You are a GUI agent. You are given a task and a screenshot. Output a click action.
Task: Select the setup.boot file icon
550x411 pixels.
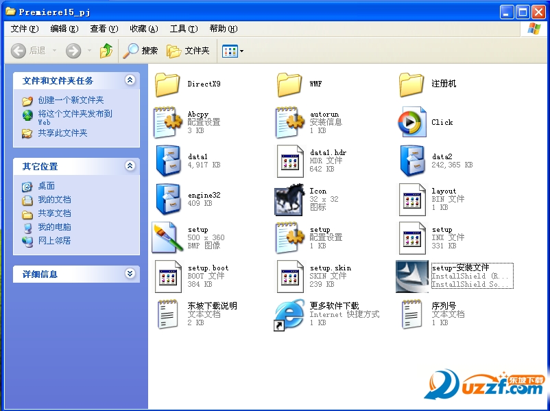168,277
